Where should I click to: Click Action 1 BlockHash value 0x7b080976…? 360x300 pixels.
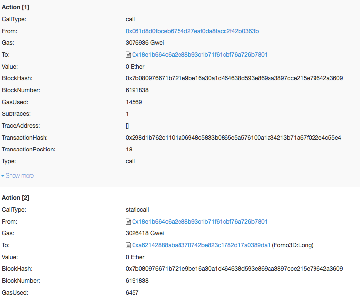234,78
